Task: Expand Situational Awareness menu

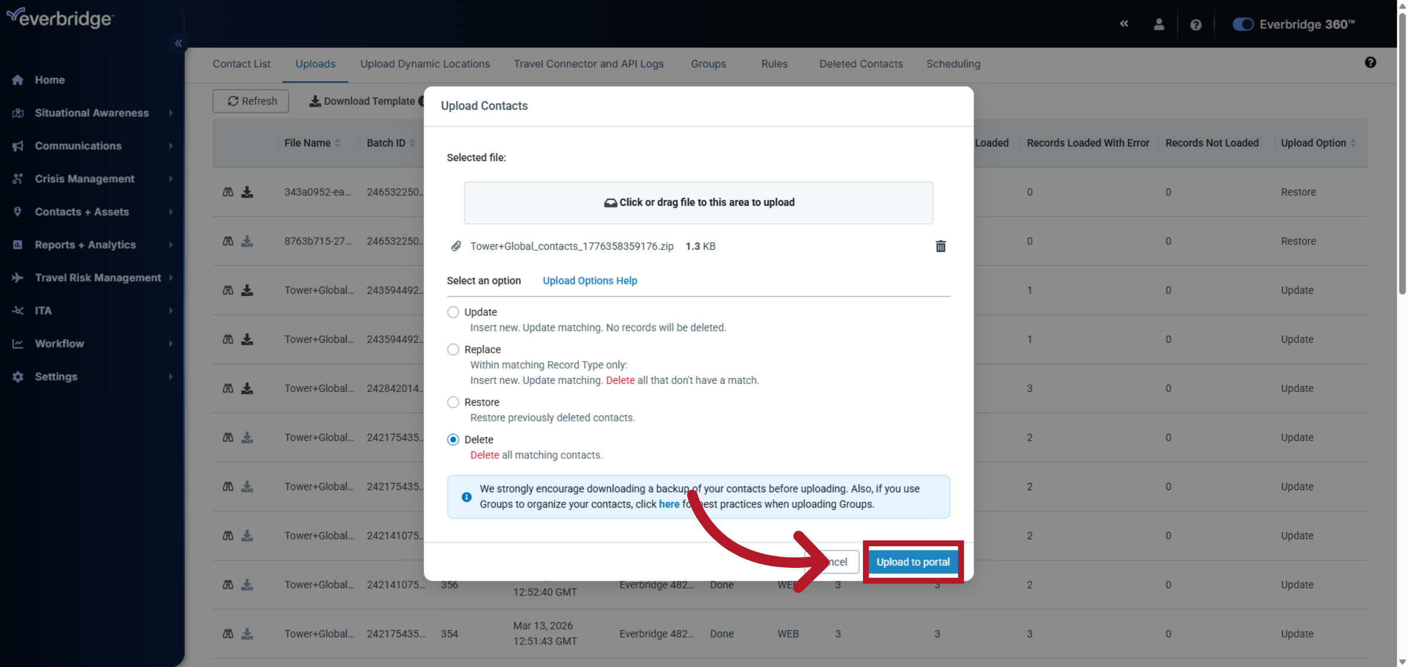Action: [92, 113]
